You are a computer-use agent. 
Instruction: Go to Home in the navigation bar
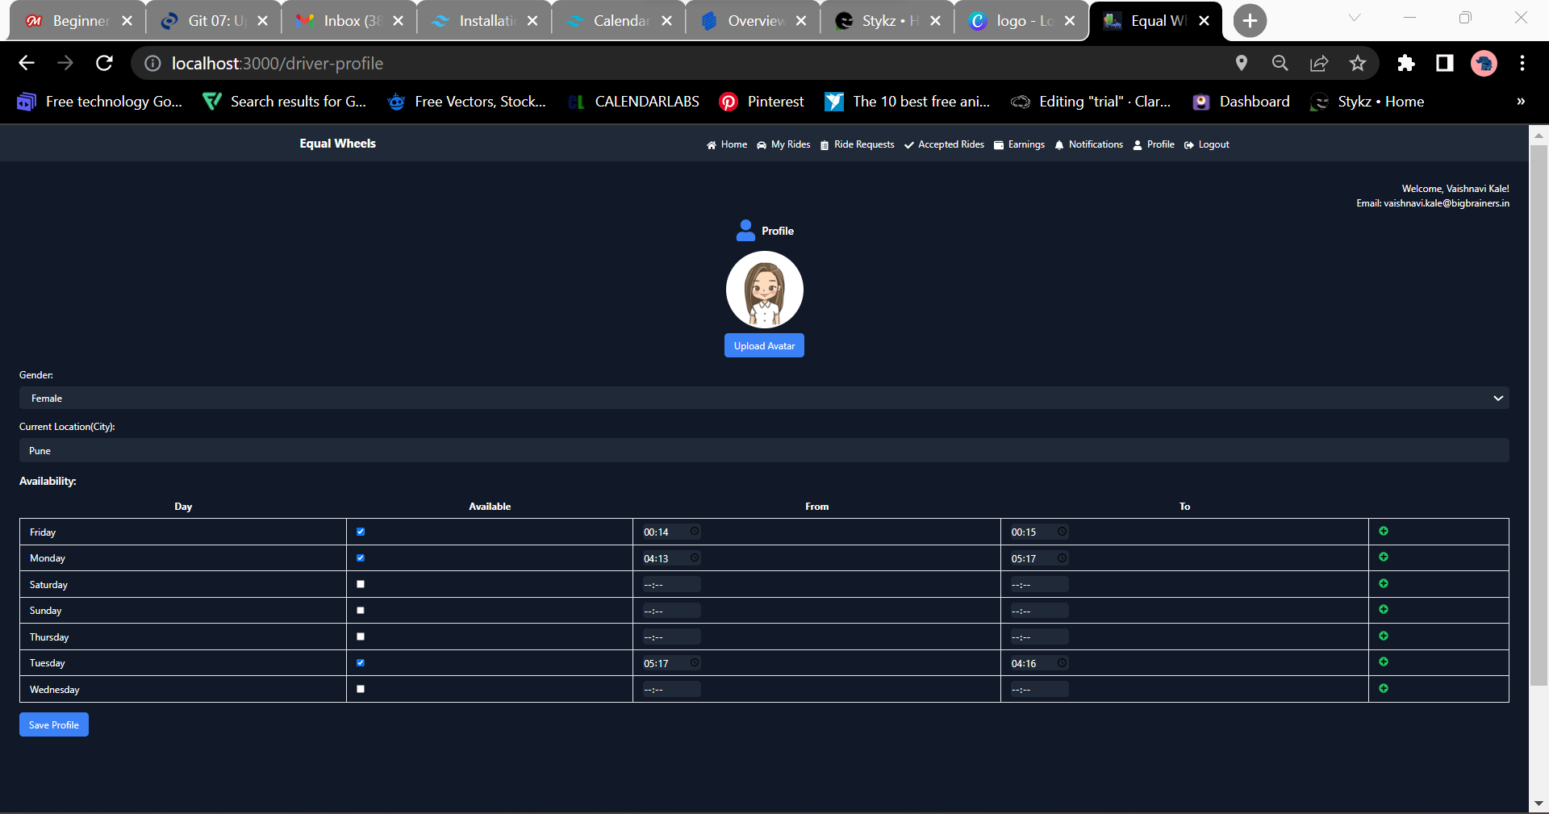pos(727,144)
